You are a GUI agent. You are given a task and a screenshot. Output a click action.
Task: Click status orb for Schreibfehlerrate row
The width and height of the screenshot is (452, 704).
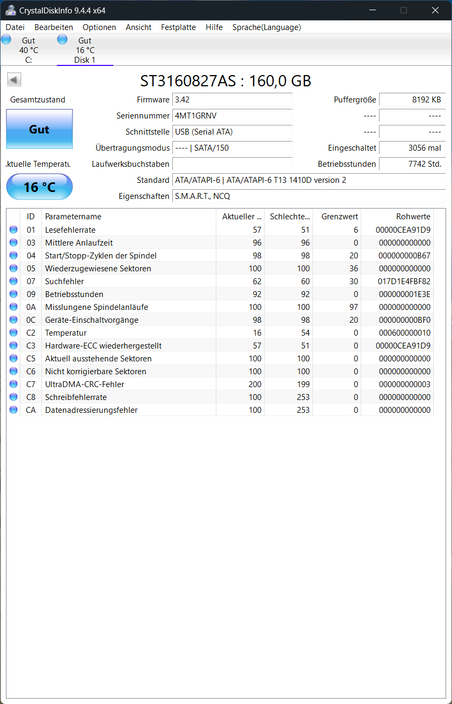tap(13, 397)
